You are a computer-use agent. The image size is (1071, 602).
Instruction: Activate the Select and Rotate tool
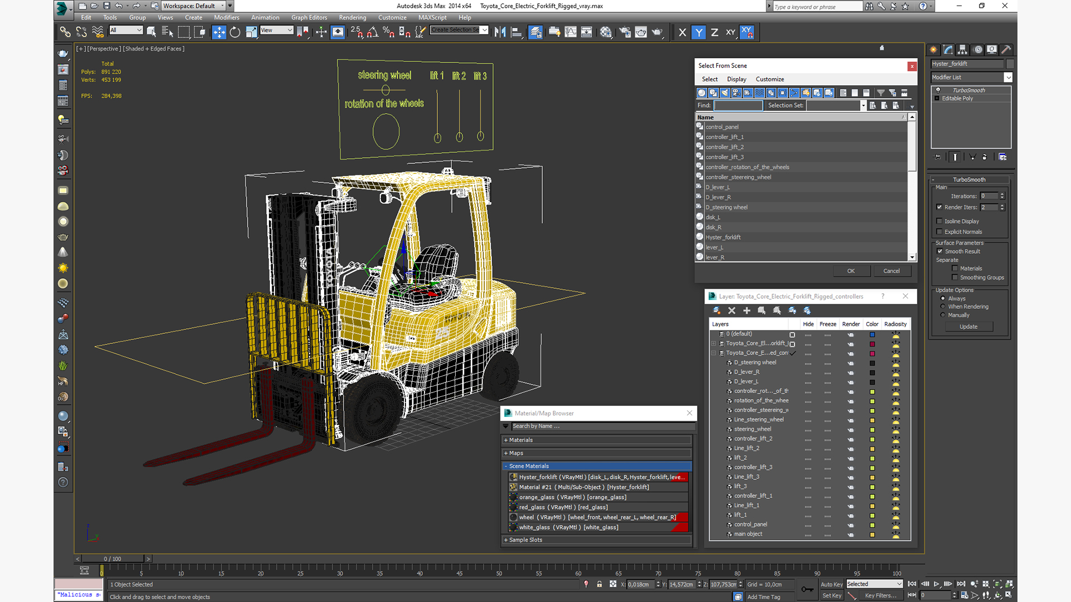click(x=235, y=32)
